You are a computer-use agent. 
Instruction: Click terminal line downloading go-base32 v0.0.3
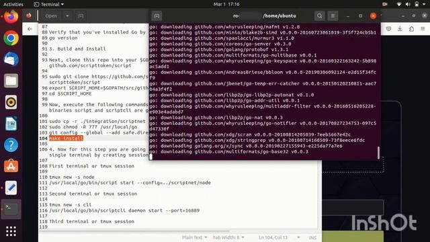click(228, 151)
